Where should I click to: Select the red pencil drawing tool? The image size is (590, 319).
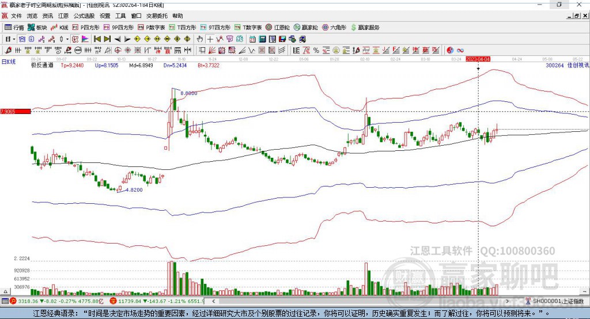point(8,50)
